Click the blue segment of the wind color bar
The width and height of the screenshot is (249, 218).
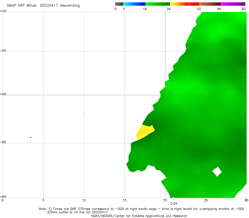[x=134, y=4]
